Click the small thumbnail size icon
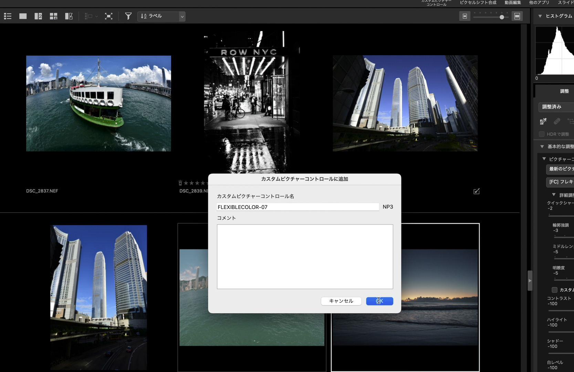The image size is (574, 372). pyautogui.click(x=465, y=16)
